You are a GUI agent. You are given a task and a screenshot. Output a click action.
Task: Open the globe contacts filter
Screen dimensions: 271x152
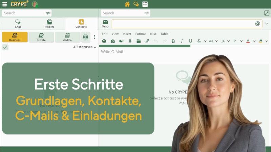(x=86, y=37)
